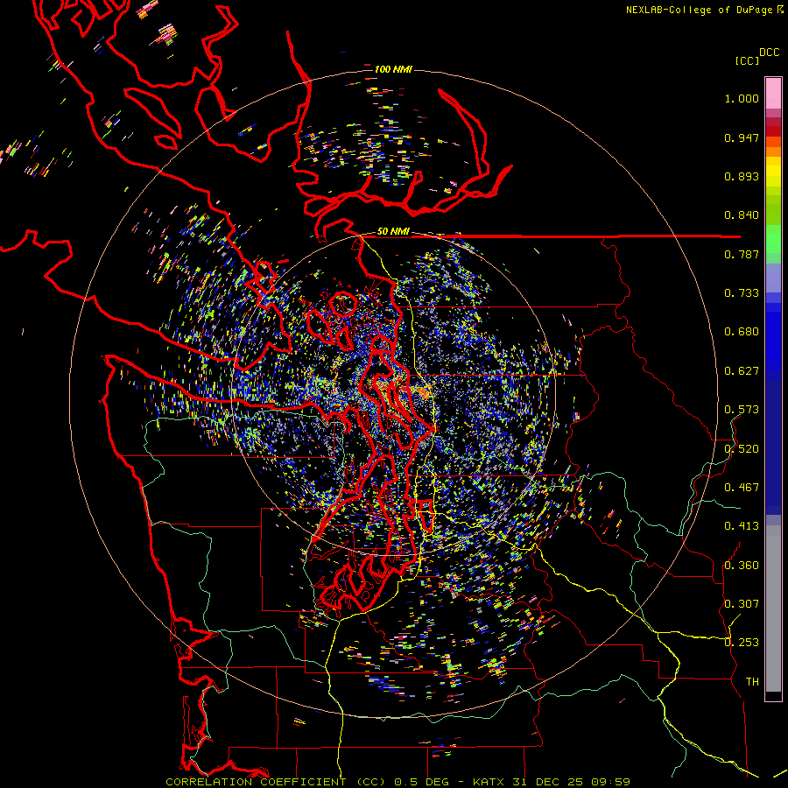Click the 0.360 scale value
Screen dimensions: 788x788
pos(742,566)
